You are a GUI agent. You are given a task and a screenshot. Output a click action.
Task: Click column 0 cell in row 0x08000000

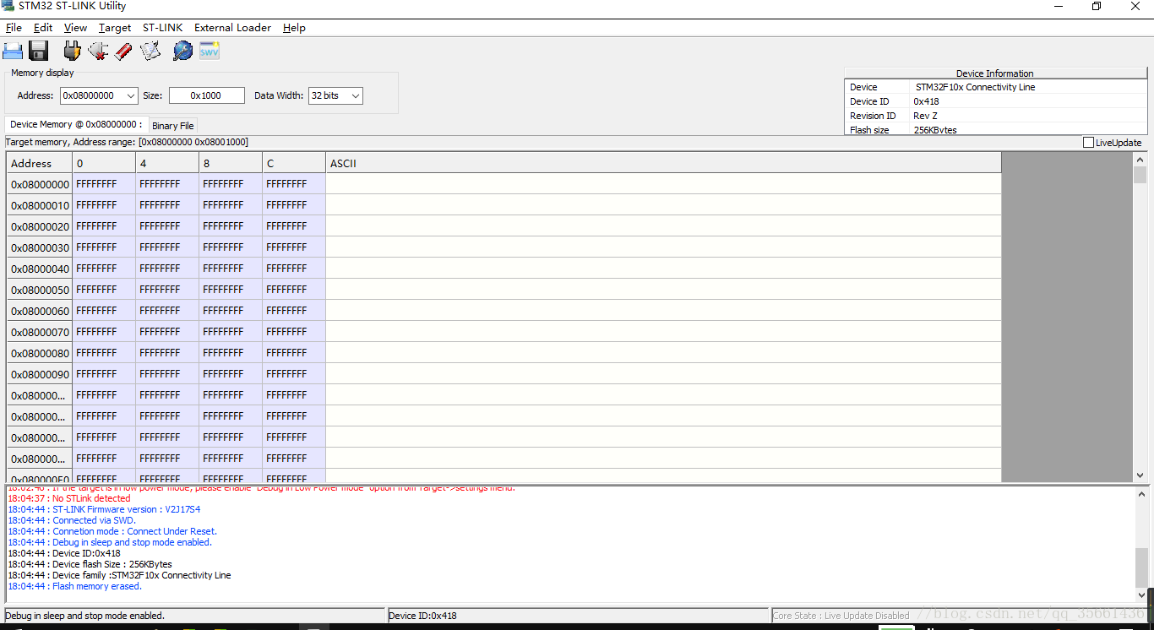pos(104,184)
